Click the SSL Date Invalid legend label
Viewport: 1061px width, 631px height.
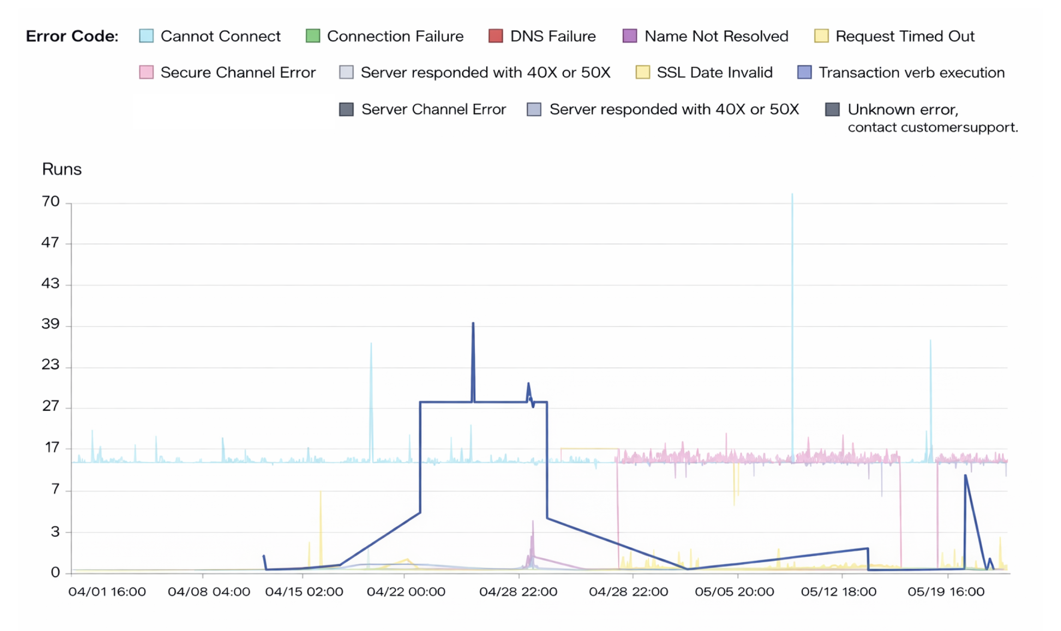[715, 72]
